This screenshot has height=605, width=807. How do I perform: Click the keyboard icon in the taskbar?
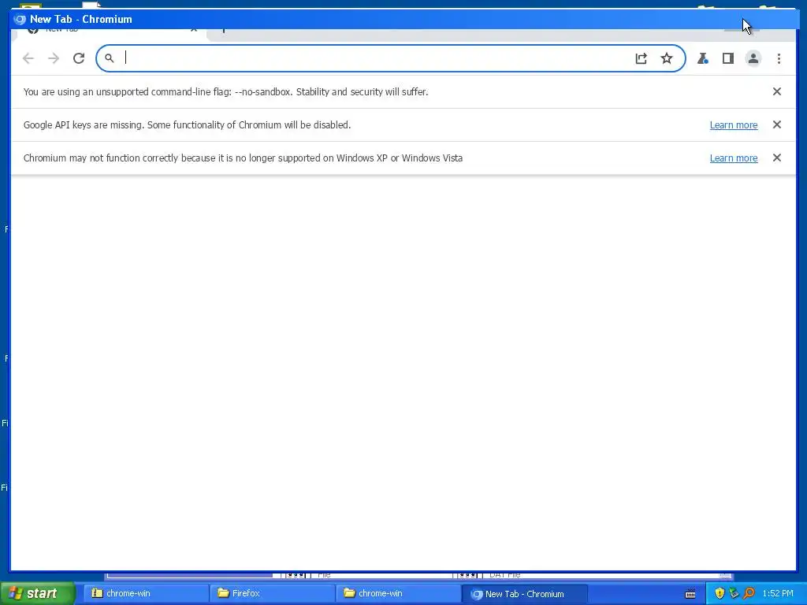pos(690,594)
